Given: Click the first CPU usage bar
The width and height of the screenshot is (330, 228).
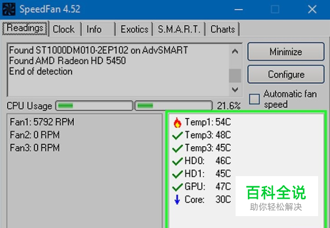Looking at the screenshot, I should 94,106.
